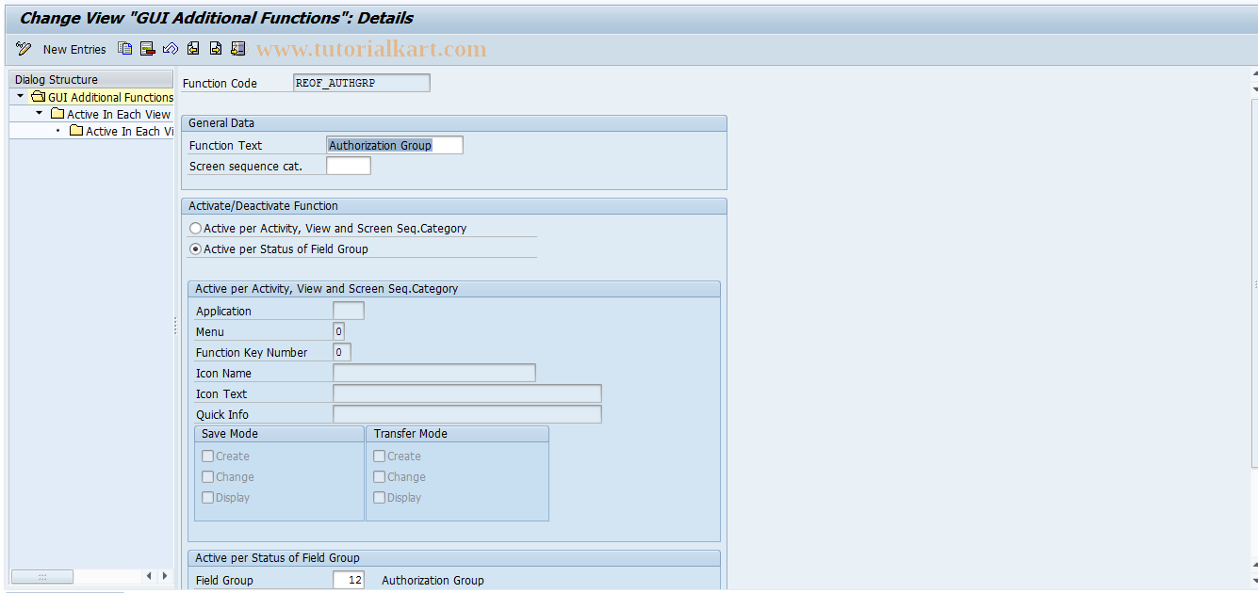Viewport: 1258px width, 593px height.
Task: Click the General Data section header
Action: [454, 123]
